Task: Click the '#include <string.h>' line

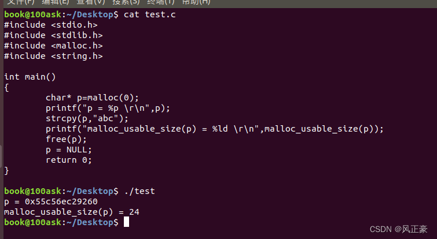Action: click(53, 56)
